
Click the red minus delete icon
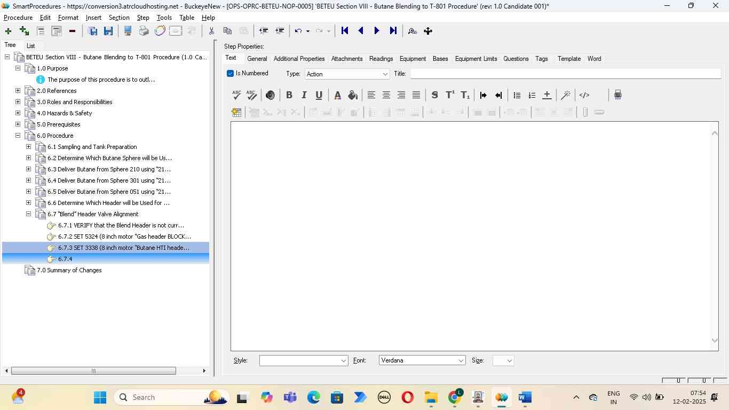click(x=72, y=31)
